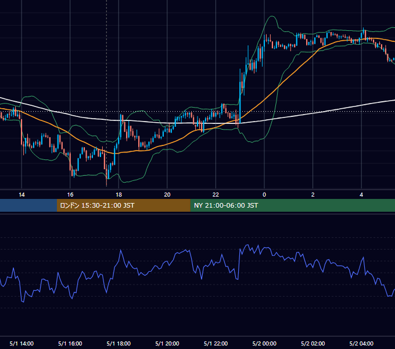Click the 22 hour label on price chart axis
Screen dimensions: 395x349
216,194
